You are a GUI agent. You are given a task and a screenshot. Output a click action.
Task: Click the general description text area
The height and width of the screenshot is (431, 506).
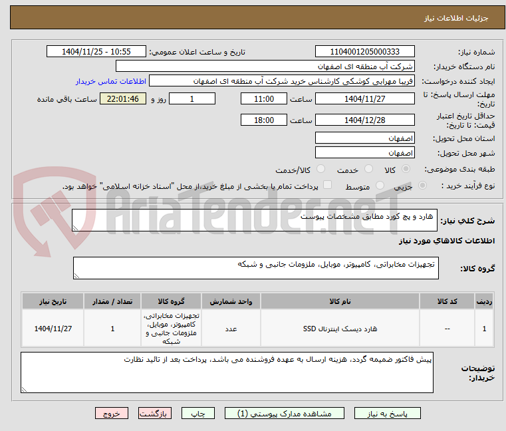point(254,220)
